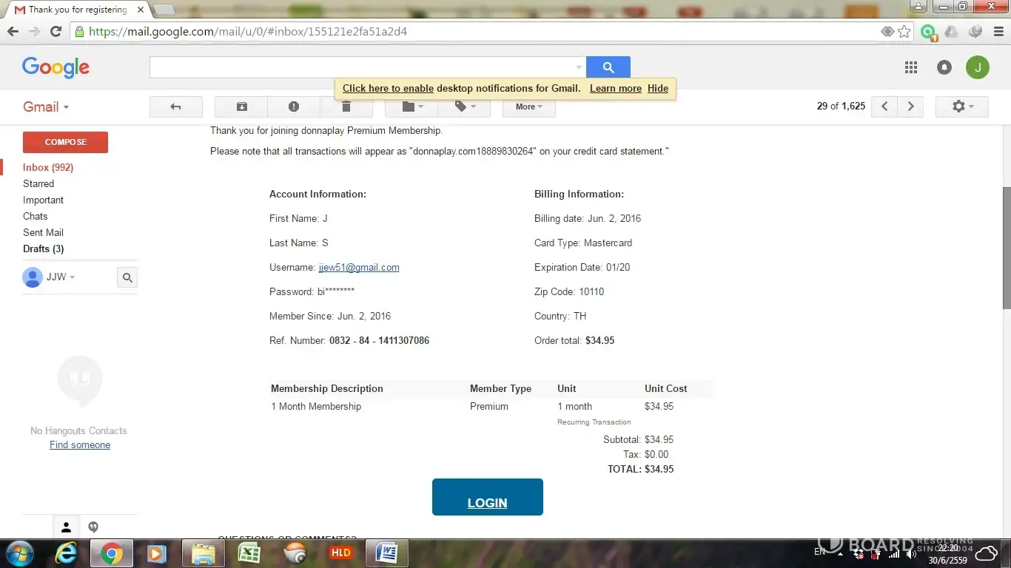This screenshot has width=1011, height=568.
Task: Click the blue search button
Action: point(608,67)
